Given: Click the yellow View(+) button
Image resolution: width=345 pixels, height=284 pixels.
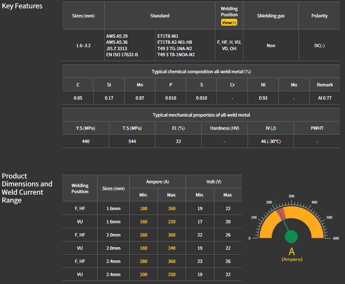Looking at the screenshot, I should pyautogui.click(x=229, y=23).
